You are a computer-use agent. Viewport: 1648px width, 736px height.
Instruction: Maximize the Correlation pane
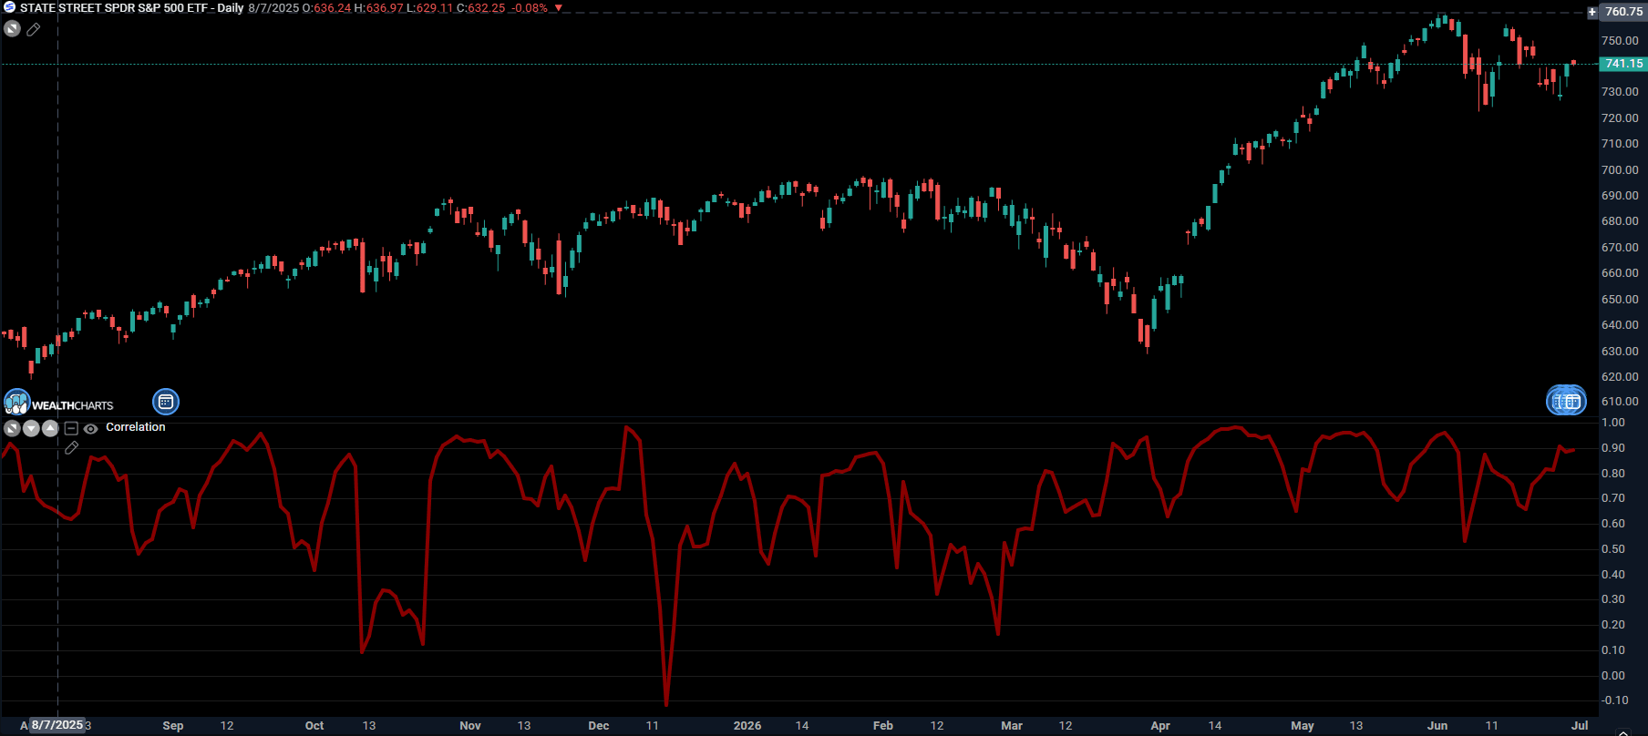pyautogui.click(x=12, y=428)
